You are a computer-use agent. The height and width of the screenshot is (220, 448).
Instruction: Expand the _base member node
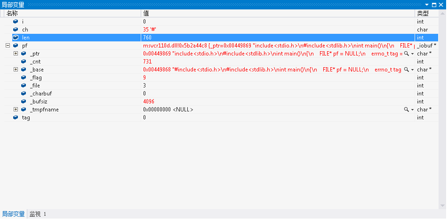click(x=16, y=70)
